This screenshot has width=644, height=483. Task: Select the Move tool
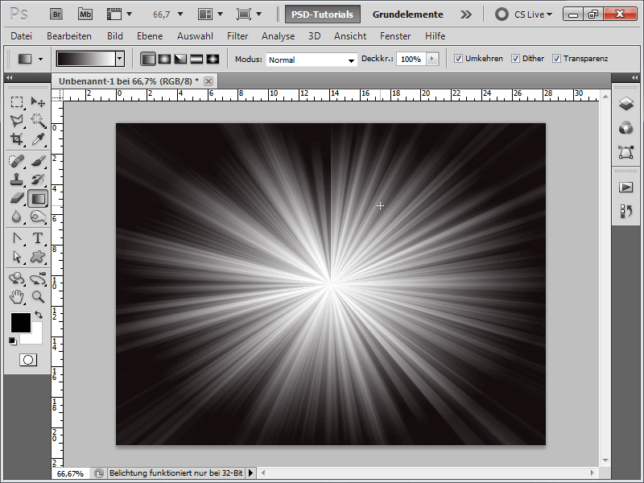[x=38, y=101]
